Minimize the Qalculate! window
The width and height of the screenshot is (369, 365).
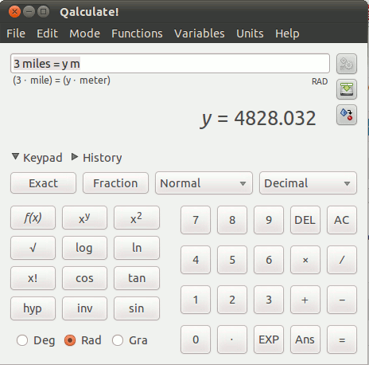pyautogui.click(x=29, y=12)
